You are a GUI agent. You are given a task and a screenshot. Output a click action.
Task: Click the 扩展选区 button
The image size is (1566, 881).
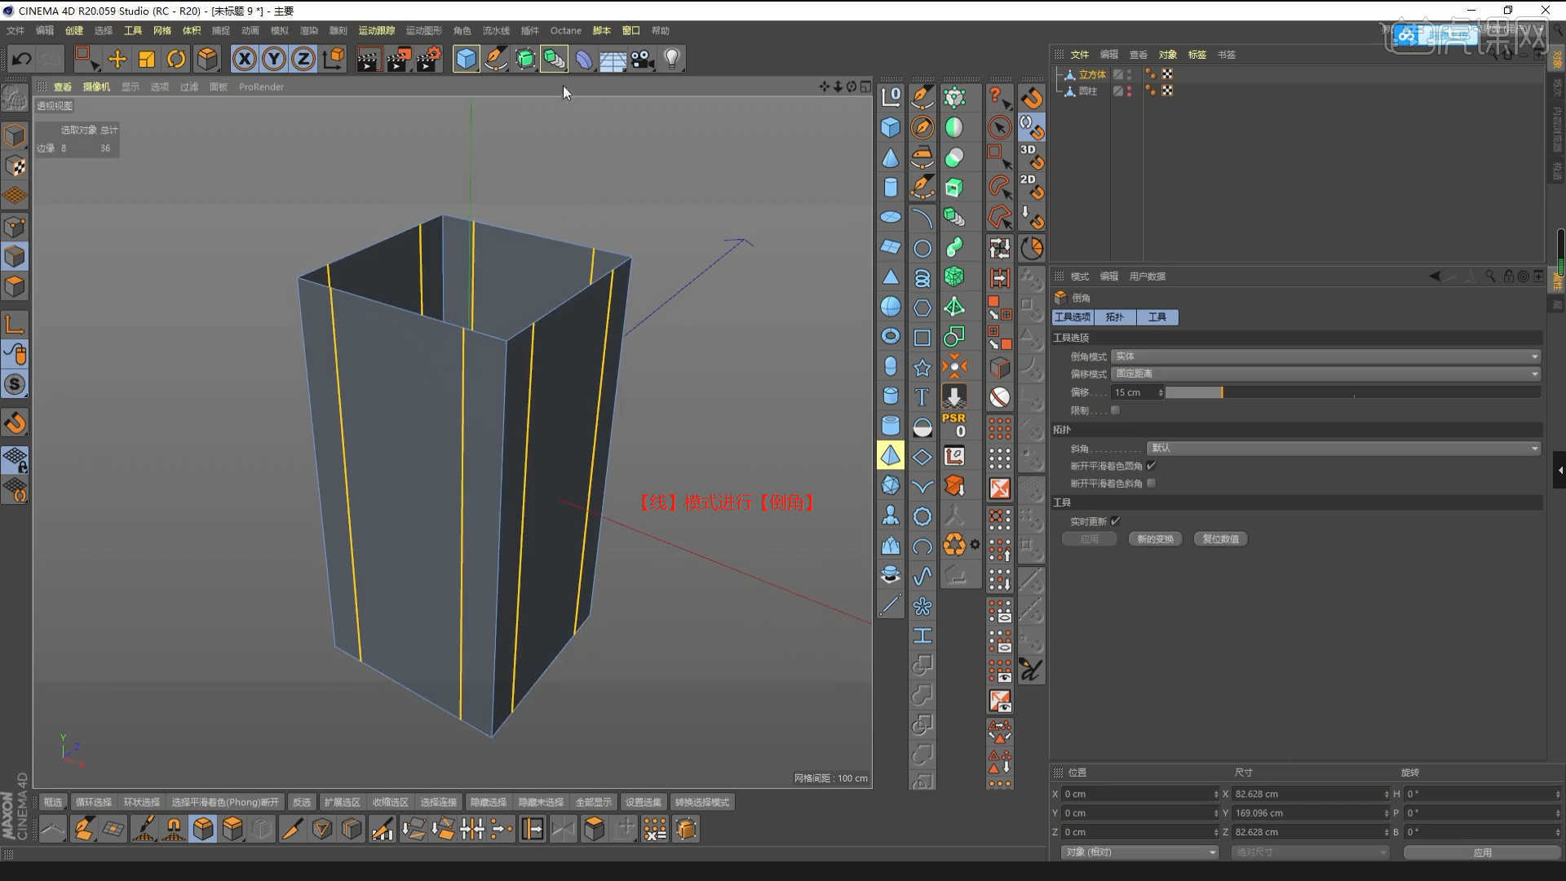click(x=341, y=802)
